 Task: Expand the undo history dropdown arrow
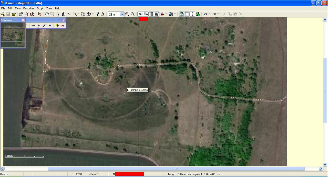pyautogui.click(x=209, y=14)
